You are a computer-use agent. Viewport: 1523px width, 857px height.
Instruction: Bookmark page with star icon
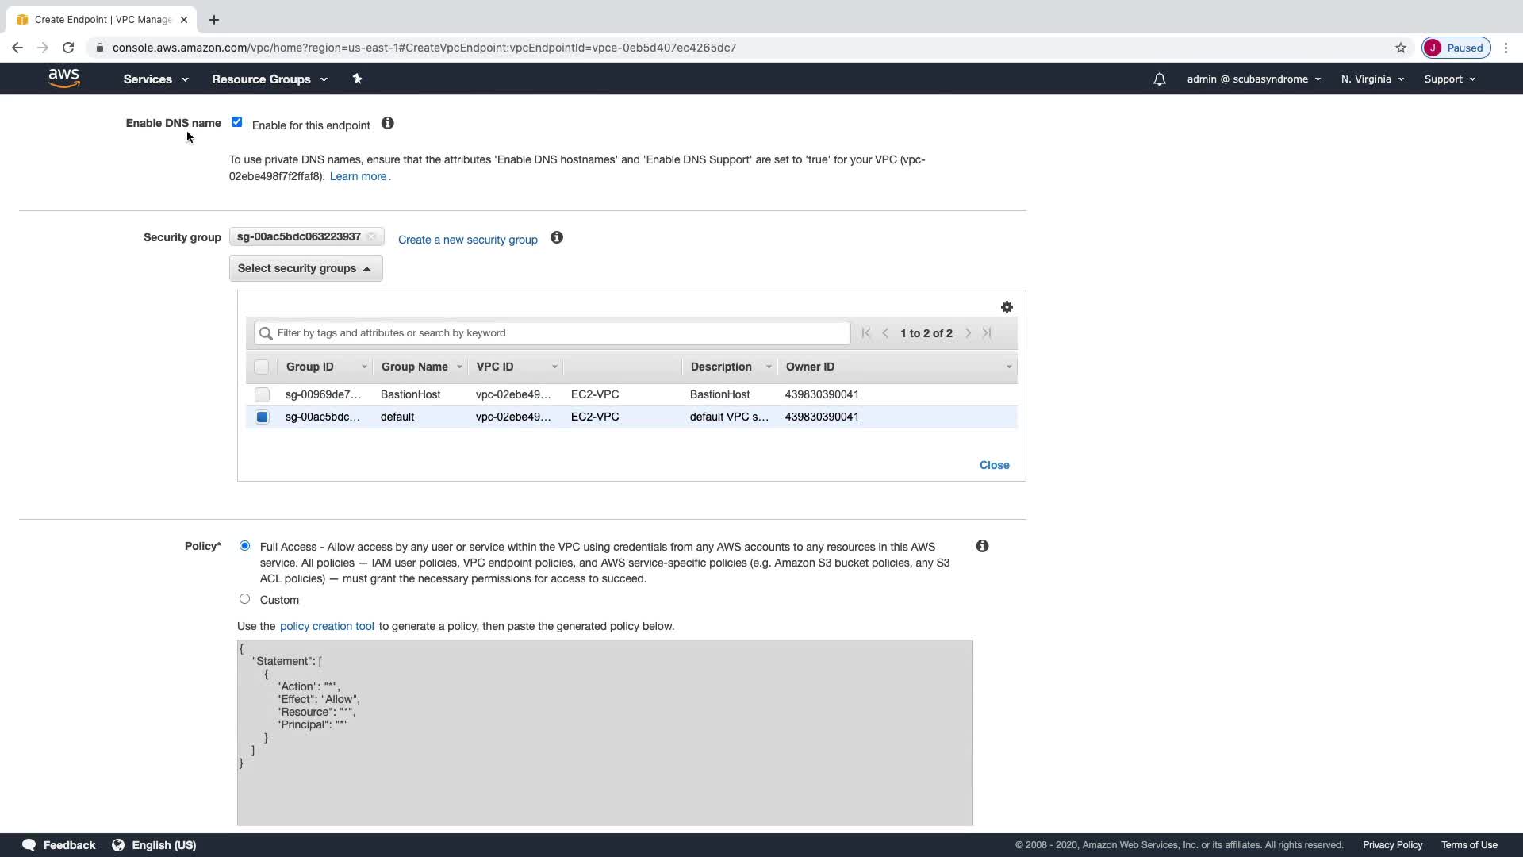[1401, 48]
